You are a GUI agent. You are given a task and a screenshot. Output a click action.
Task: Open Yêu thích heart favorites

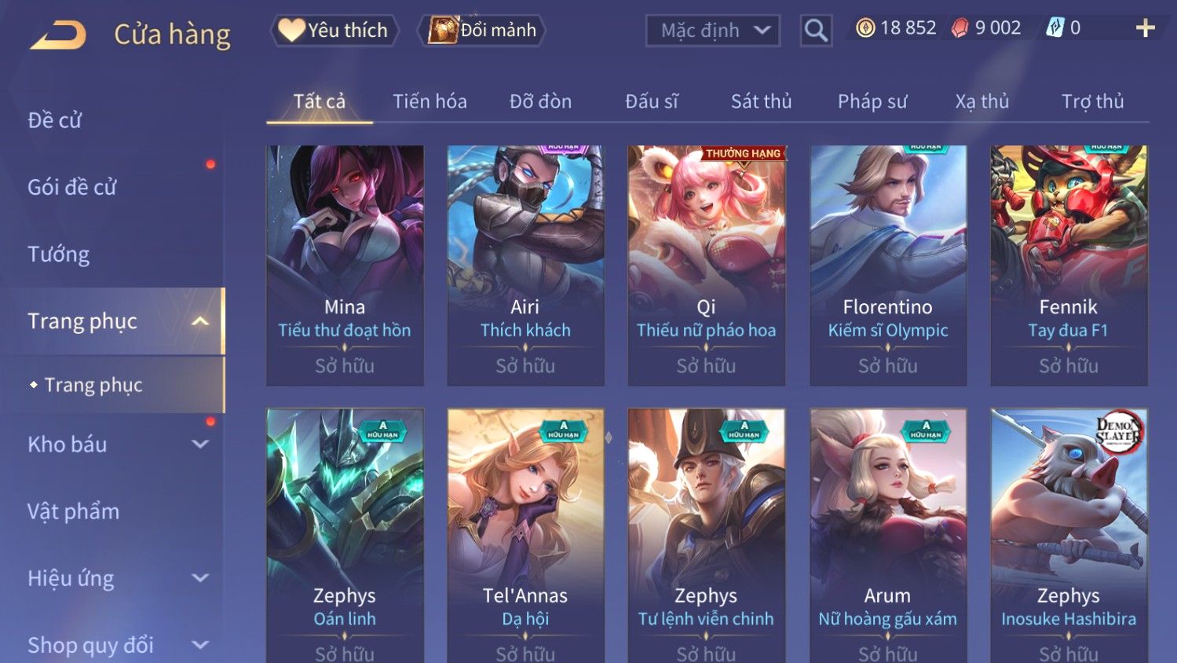pos(334,31)
